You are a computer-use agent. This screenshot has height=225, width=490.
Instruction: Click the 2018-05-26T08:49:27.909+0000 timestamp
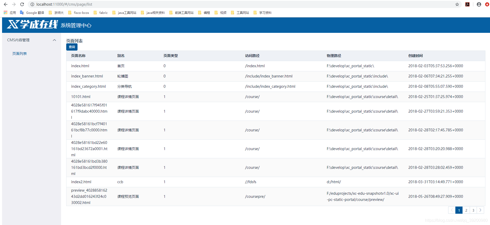[436, 197]
